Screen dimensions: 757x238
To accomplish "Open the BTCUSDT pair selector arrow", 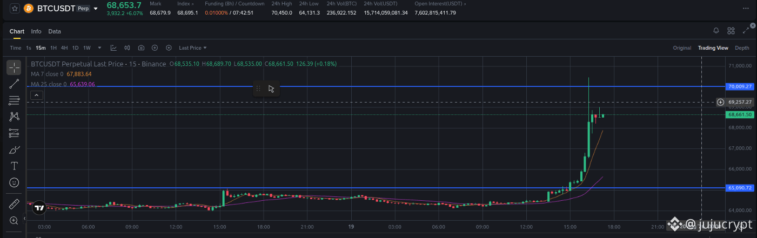I will 96,9.
